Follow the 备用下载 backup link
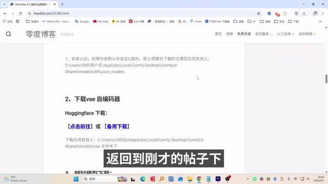The image size is (328, 184). click(x=117, y=126)
